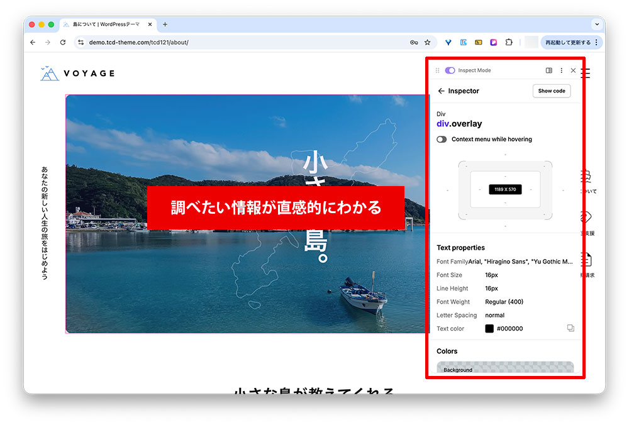Click the black text color swatch
Viewport: 629px width, 425px height.
[x=489, y=328]
